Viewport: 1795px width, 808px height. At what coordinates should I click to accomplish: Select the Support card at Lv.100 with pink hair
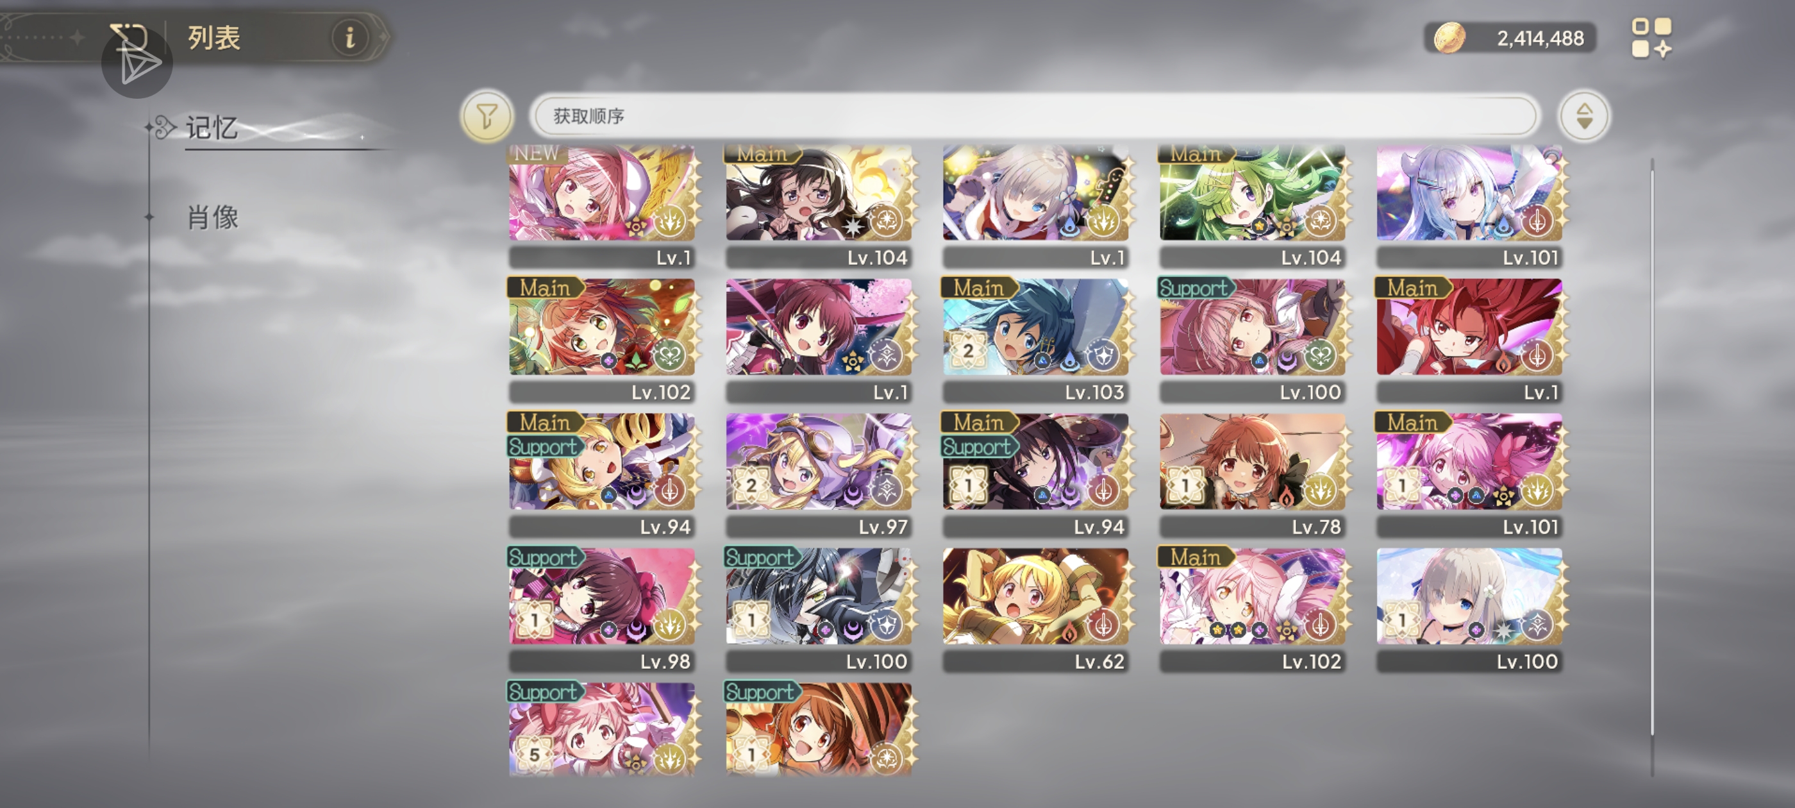[1253, 341]
